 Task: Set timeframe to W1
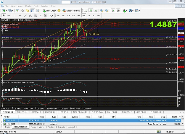pyautogui.click(x=94, y=16)
